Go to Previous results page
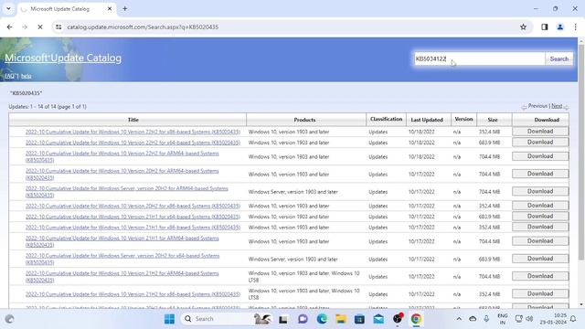This screenshot has width=585, height=329. (x=537, y=106)
